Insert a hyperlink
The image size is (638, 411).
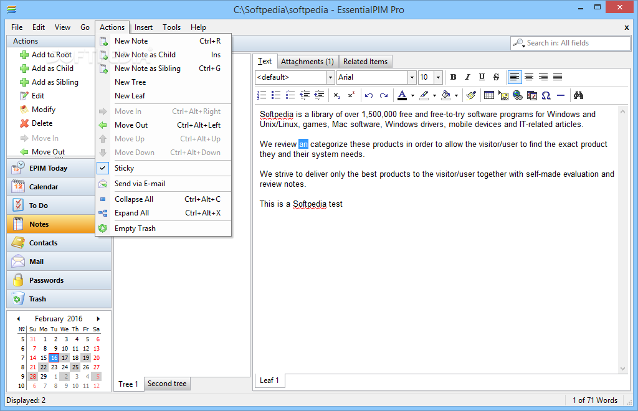[518, 95]
